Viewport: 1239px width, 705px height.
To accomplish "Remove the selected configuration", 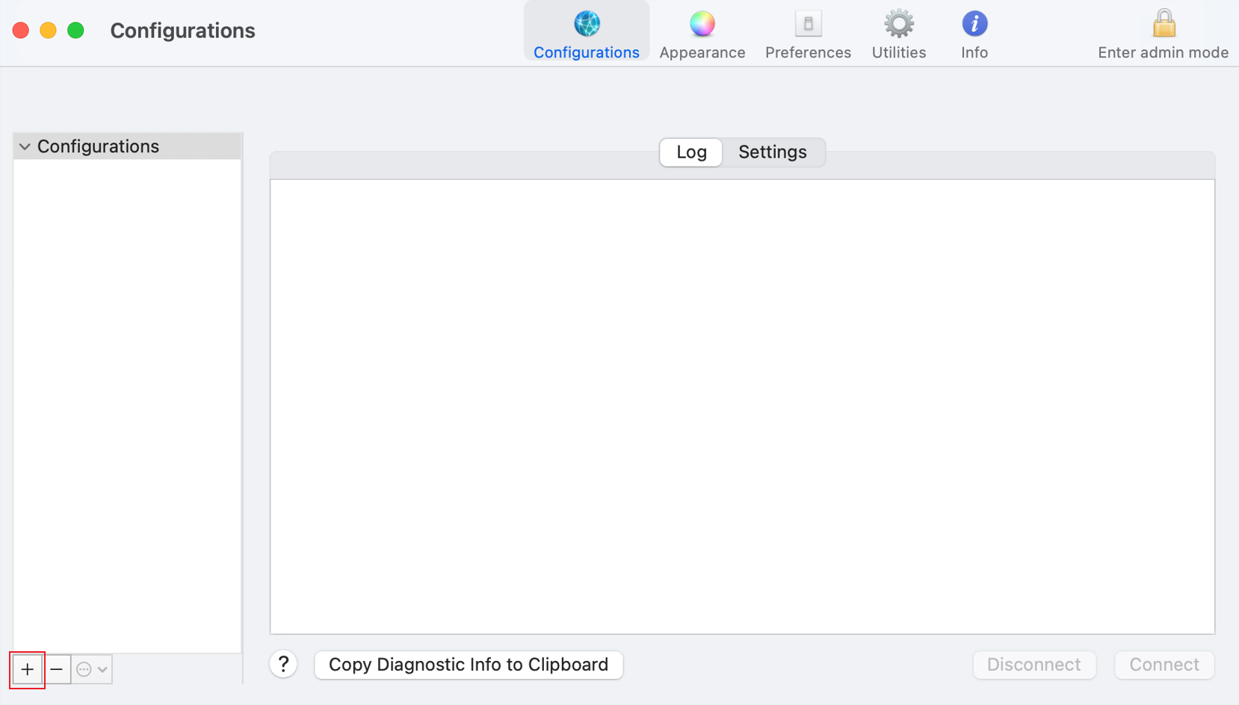I will 57,669.
